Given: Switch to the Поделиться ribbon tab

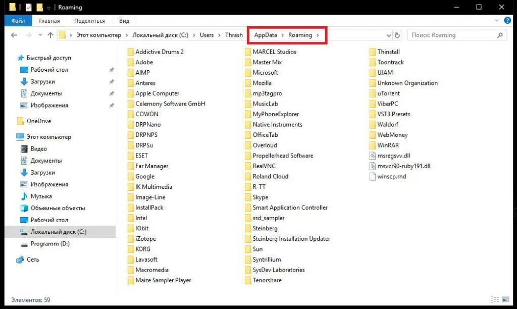Looking at the screenshot, I should click(89, 20).
